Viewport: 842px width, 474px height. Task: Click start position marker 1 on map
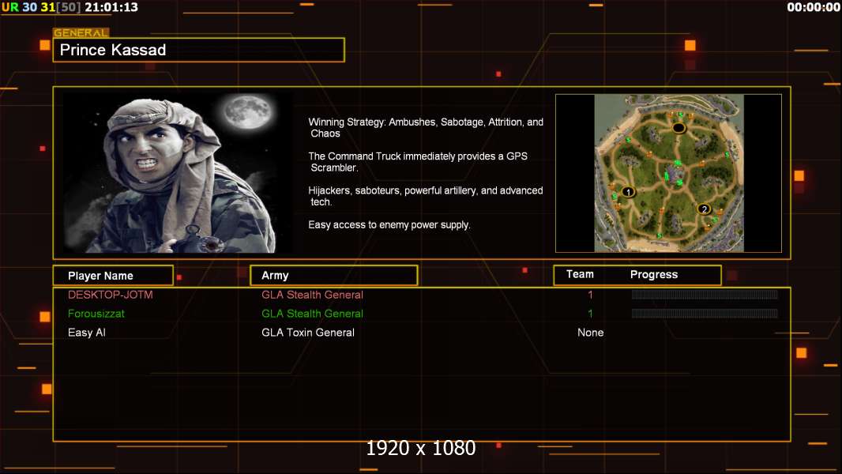pos(628,192)
